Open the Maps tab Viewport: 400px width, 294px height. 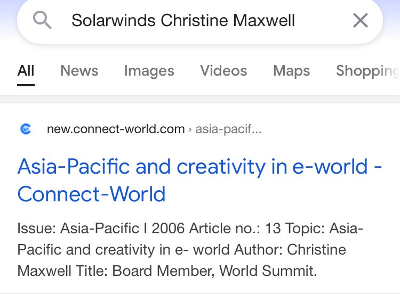click(x=292, y=71)
